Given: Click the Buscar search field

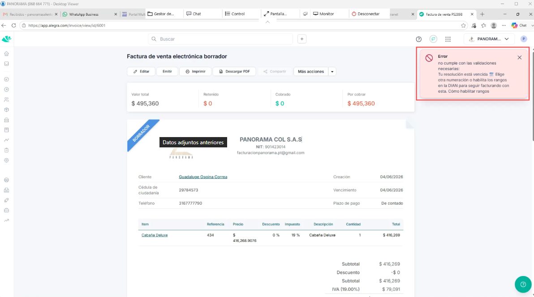Looking at the screenshot, I should [x=220, y=39].
